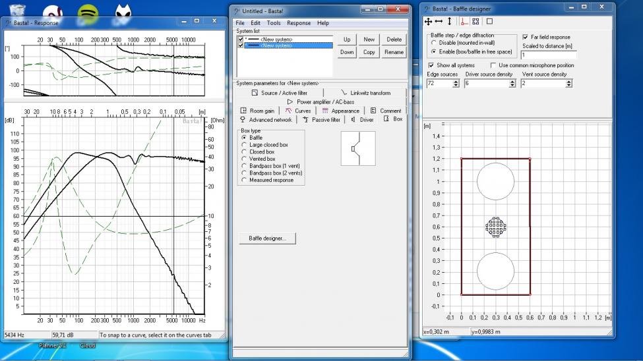Image resolution: width=643 pixels, height=361 pixels.
Task: Click the Driver source density spinner arrows
Action: point(512,83)
